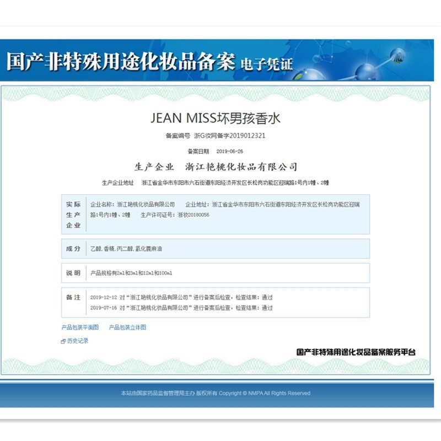
Task: Click the manufacturer name 浙江艳桃化妆品有限公司 heading
Action: pos(241,167)
